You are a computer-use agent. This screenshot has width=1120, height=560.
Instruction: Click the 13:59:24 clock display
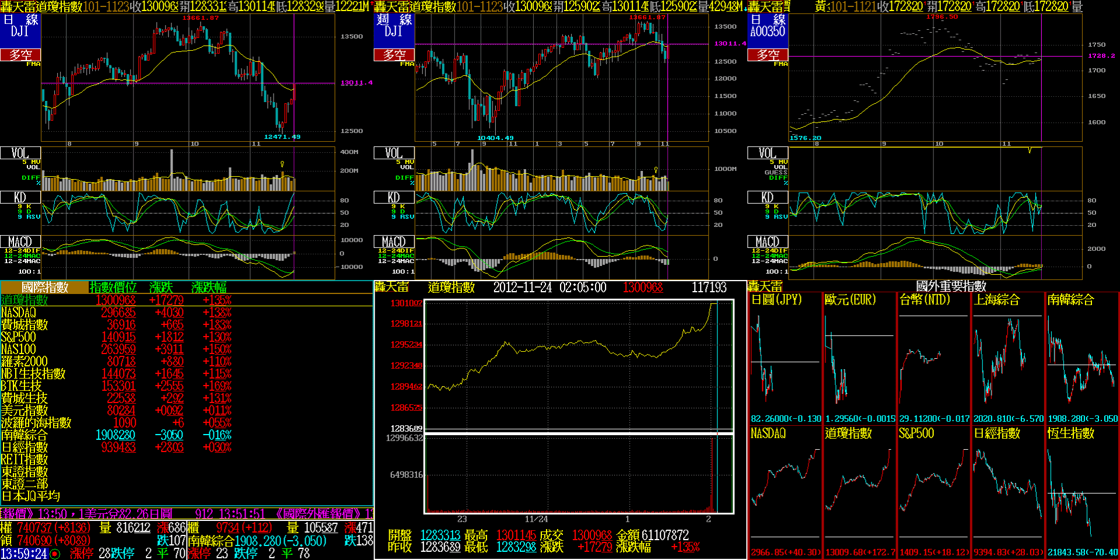pyautogui.click(x=24, y=554)
